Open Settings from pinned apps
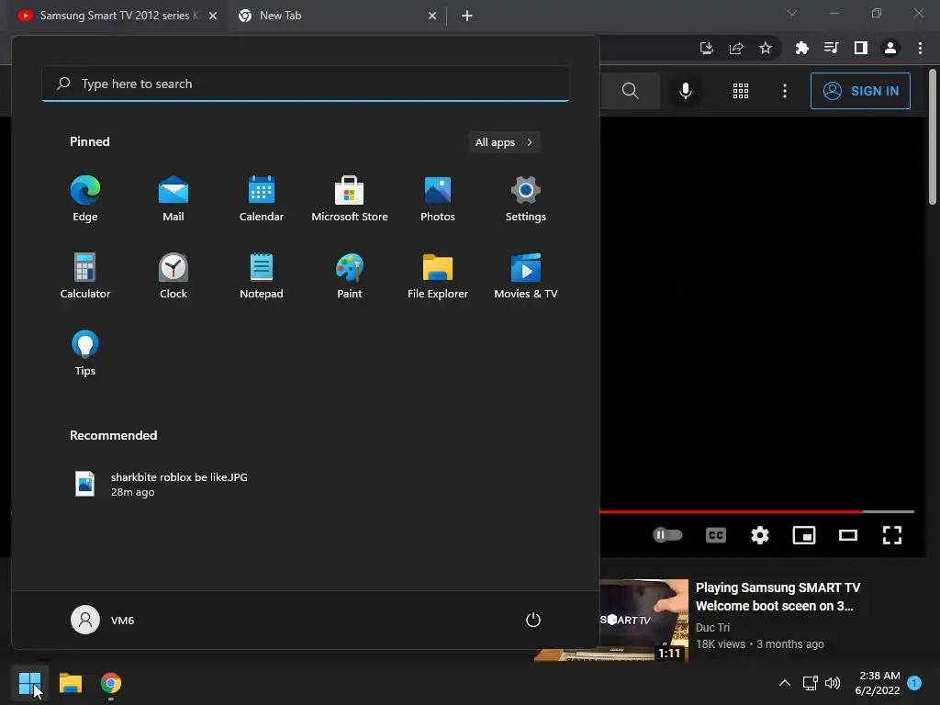 pyautogui.click(x=526, y=199)
